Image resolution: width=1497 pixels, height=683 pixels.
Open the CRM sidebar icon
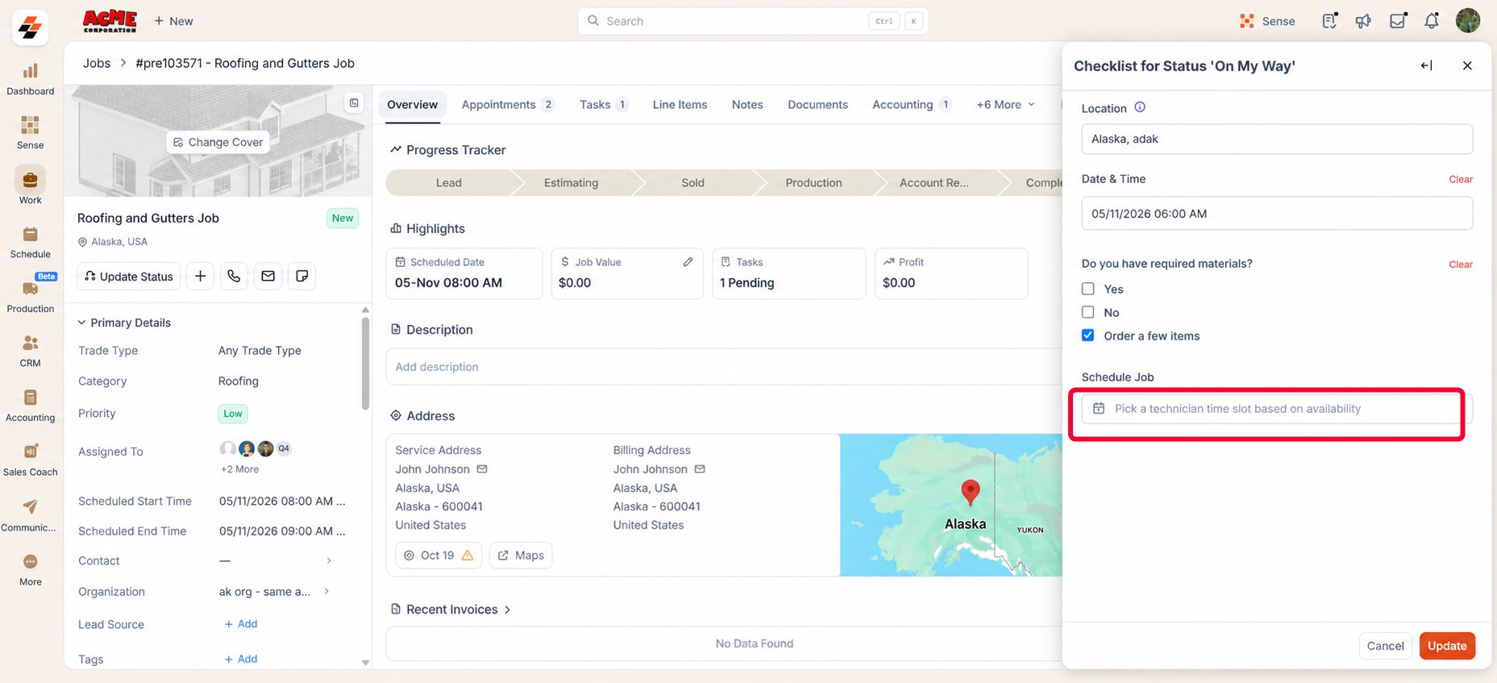[x=30, y=351]
